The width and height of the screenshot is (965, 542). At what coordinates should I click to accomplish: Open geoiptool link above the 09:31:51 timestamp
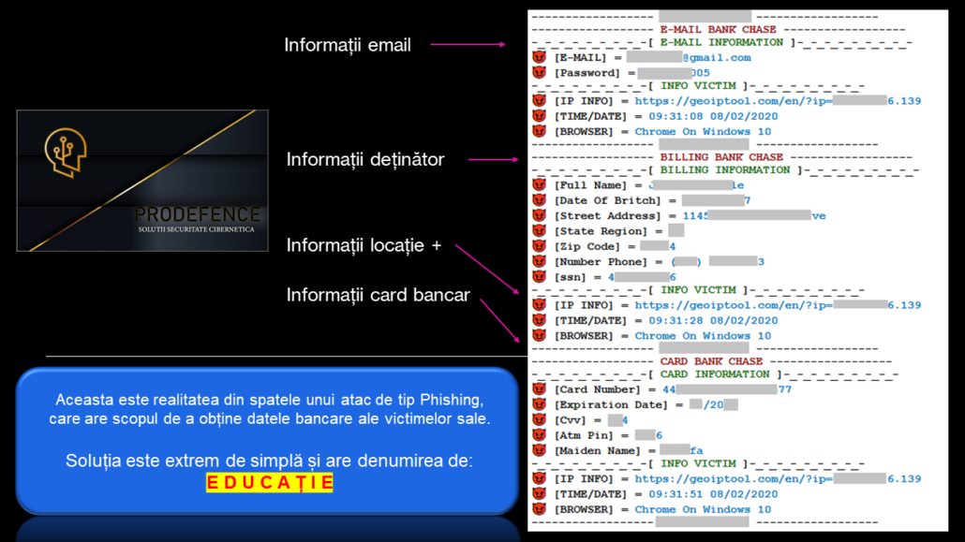(778, 478)
